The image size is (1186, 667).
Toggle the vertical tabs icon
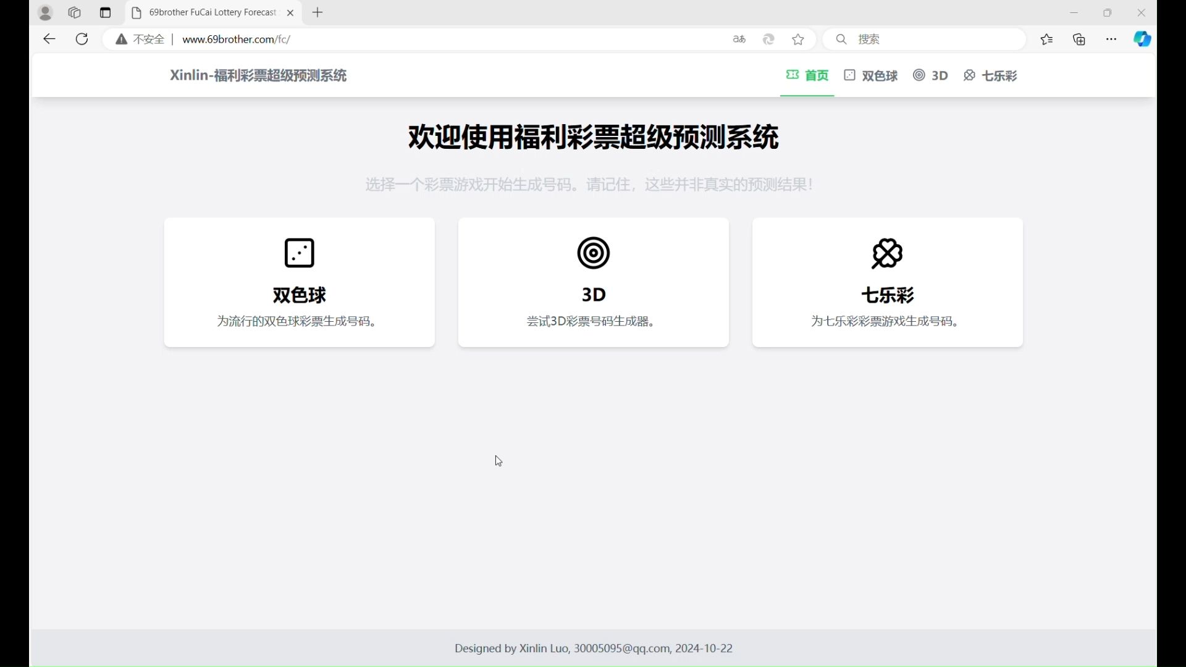pyautogui.click(x=105, y=12)
